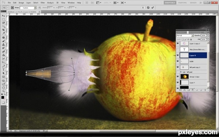
Task: Click the Add layer style fx icon
Action: (184, 90)
